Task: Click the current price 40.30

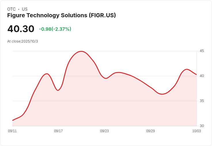Action: coord(21,29)
